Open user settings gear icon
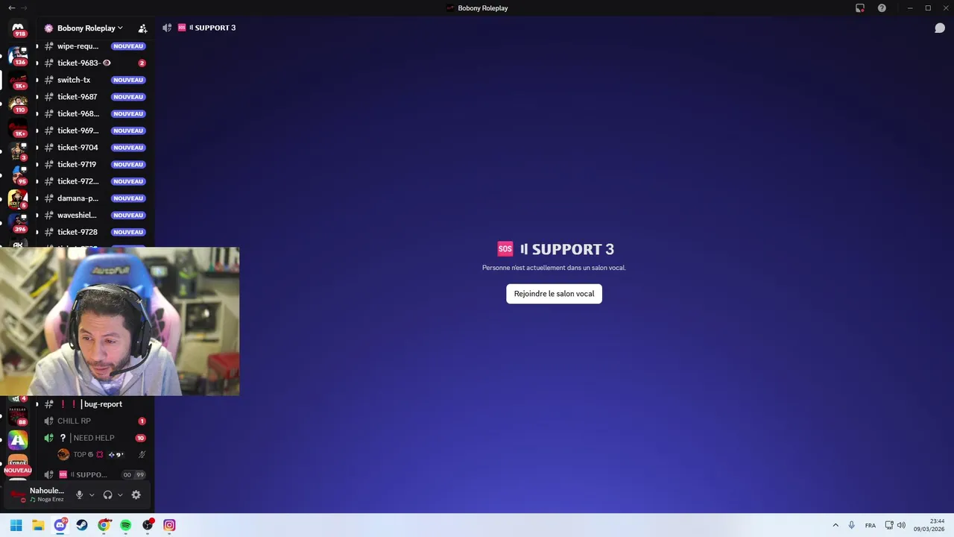The image size is (954, 537). pos(136,494)
